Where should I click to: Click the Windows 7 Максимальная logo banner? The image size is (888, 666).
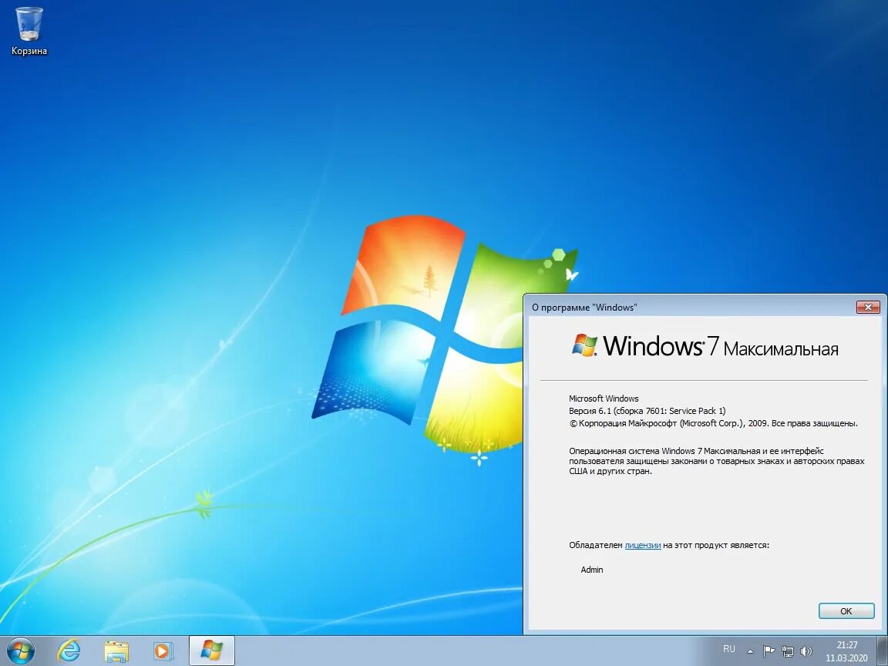(705, 345)
